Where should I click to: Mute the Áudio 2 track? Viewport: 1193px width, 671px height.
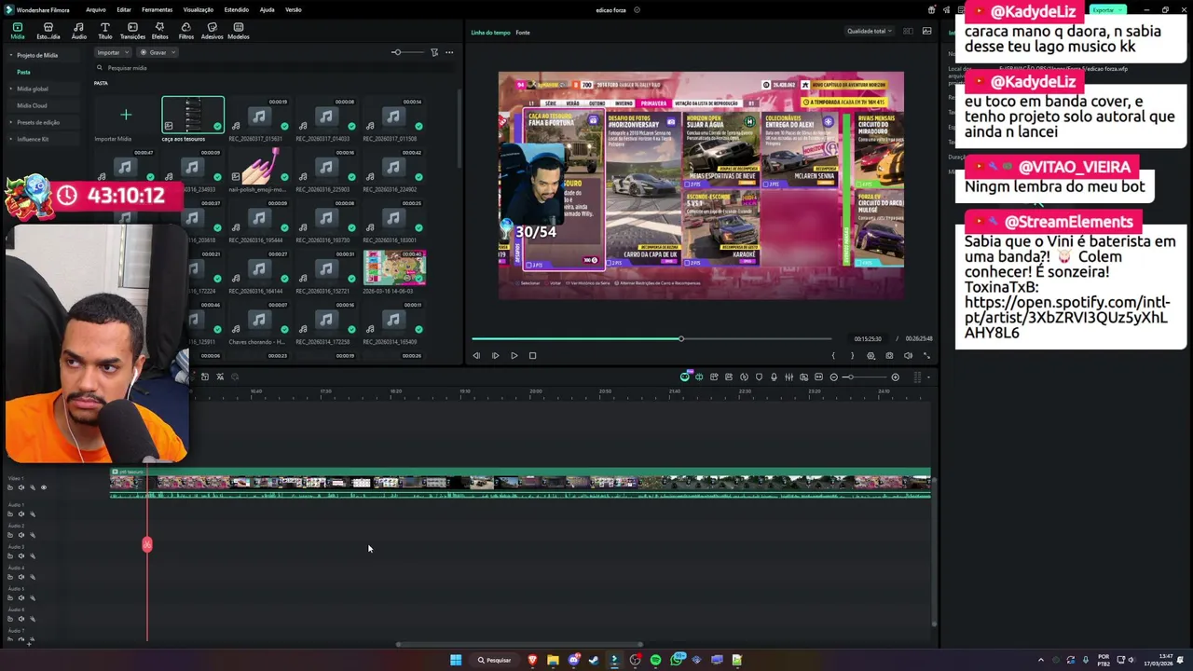(21, 535)
